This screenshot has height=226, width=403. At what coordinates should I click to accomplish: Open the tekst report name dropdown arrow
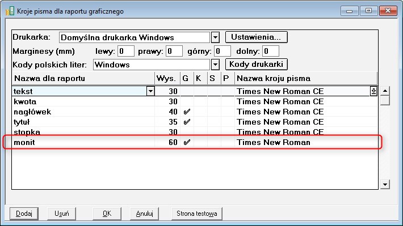(x=150, y=91)
